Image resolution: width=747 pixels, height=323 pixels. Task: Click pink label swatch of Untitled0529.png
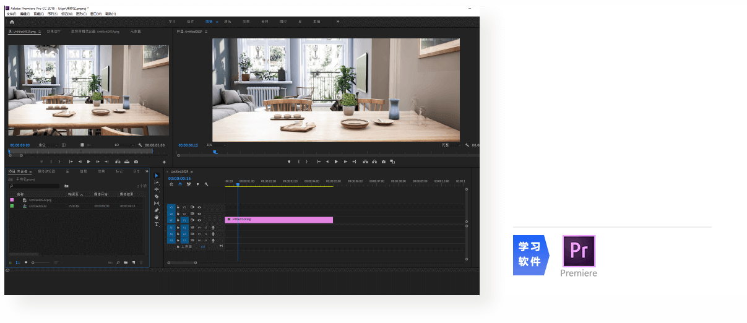pyautogui.click(x=11, y=200)
